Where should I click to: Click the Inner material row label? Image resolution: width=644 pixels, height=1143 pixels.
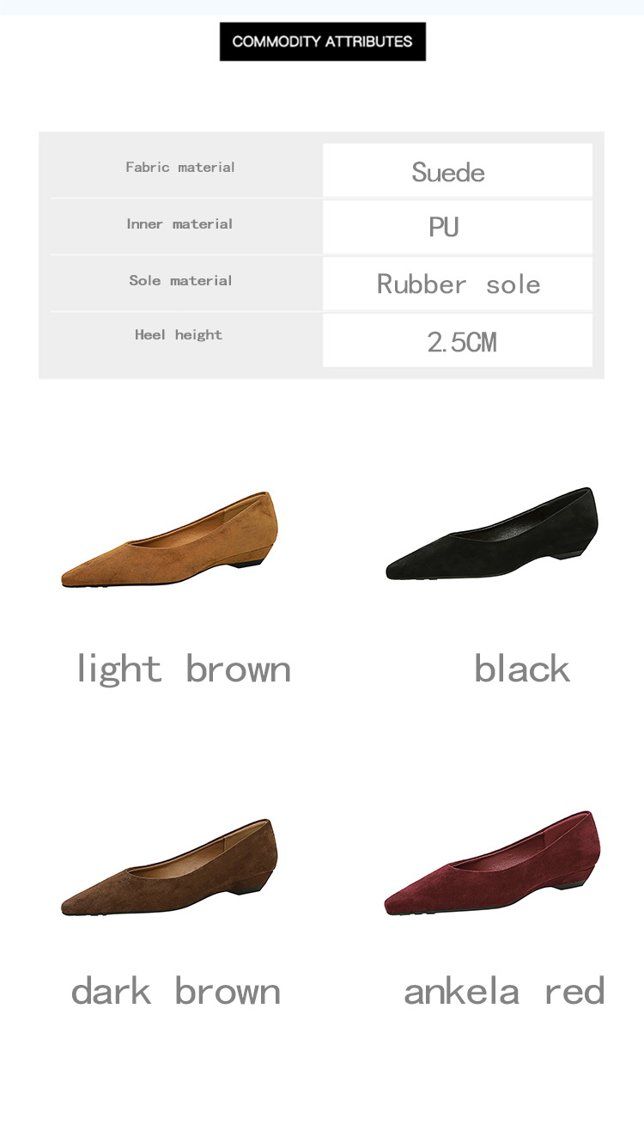coord(179,223)
